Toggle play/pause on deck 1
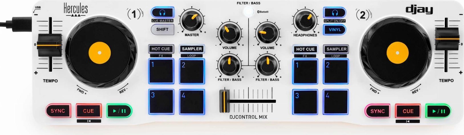 119,111
